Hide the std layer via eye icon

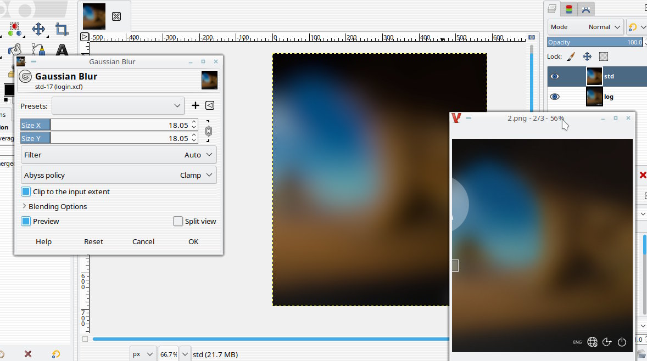click(555, 76)
